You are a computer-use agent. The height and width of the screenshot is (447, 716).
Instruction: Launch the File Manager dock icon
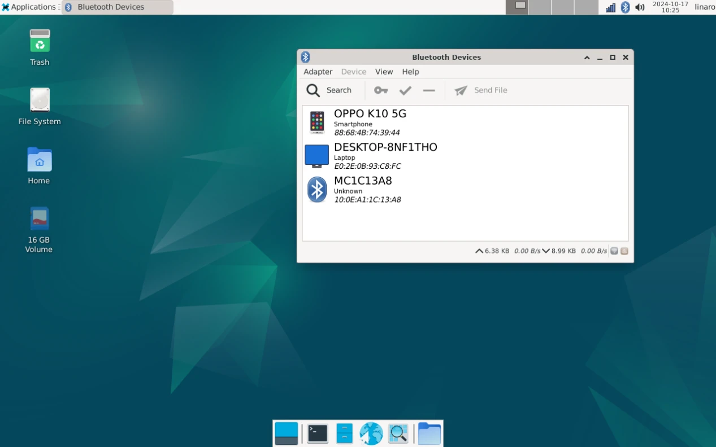coord(344,433)
